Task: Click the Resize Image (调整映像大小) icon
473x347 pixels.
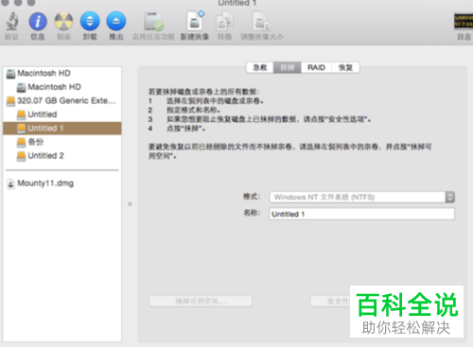Action: tap(262, 22)
